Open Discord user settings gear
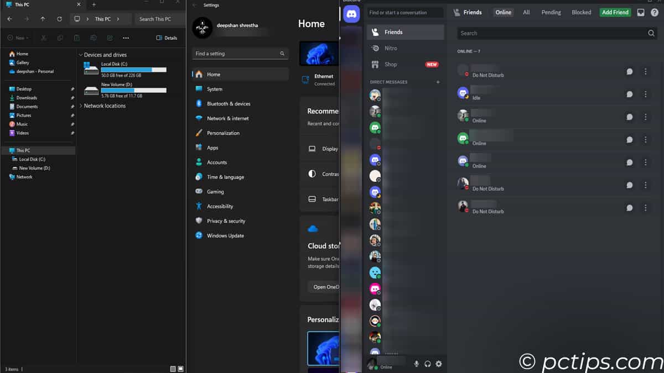 pos(439,364)
